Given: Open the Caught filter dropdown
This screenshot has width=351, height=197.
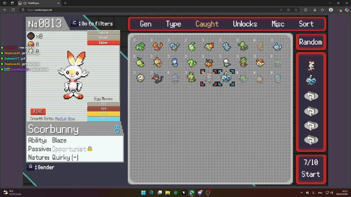Looking at the screenshot, I should [x=207, y=24].
